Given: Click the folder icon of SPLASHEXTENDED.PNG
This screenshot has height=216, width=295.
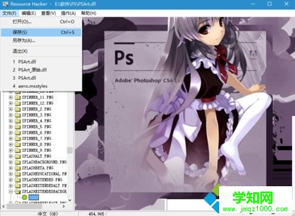Looking at the screenshot, I should 18,180.
